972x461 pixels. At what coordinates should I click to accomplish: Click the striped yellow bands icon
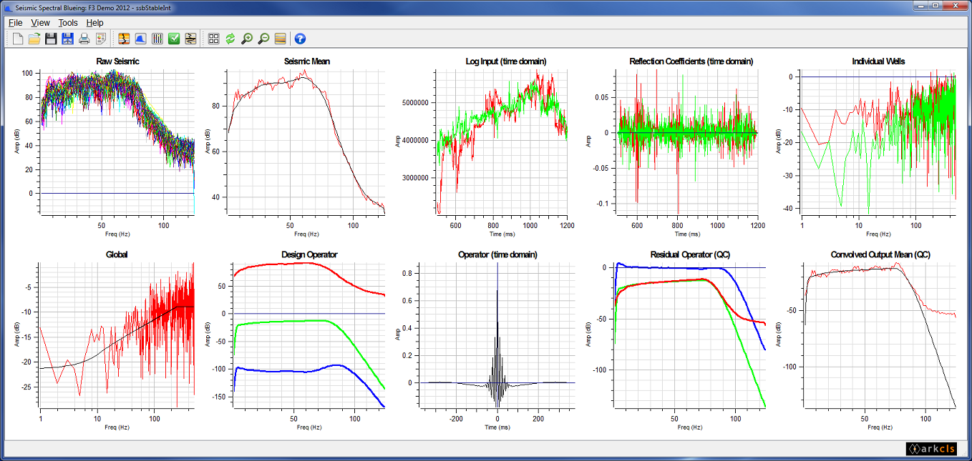point(281,39)
